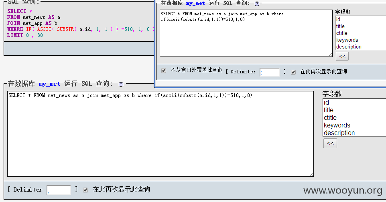Click SELECT keyword in highlighted SQL query
386x202 pixels.
[16, 11]
